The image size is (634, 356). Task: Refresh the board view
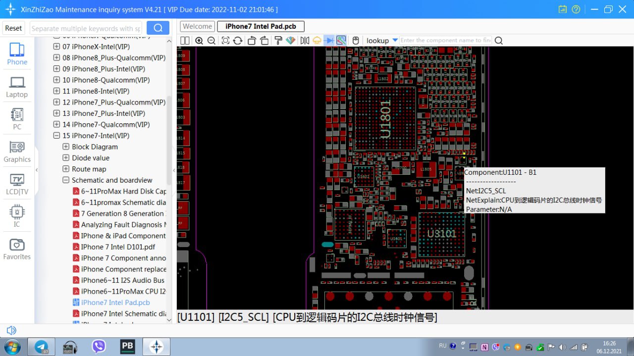point(238,41)
